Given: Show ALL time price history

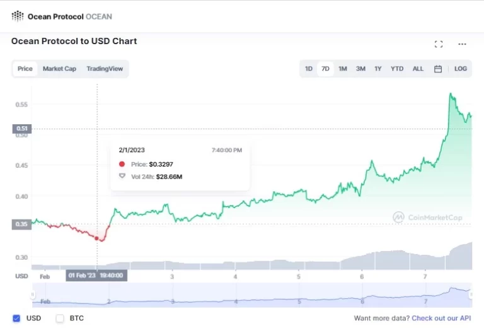Looking at the screenshot, I should [x=418, y=69].
